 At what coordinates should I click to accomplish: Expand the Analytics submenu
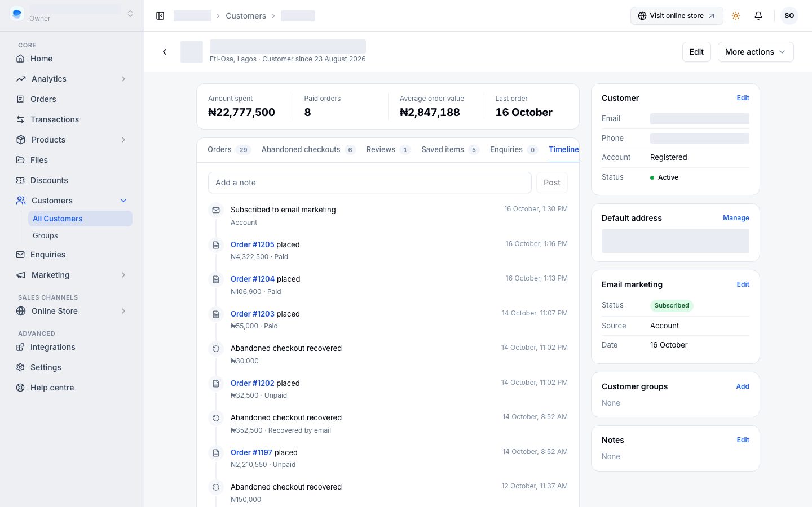(123, 79)
